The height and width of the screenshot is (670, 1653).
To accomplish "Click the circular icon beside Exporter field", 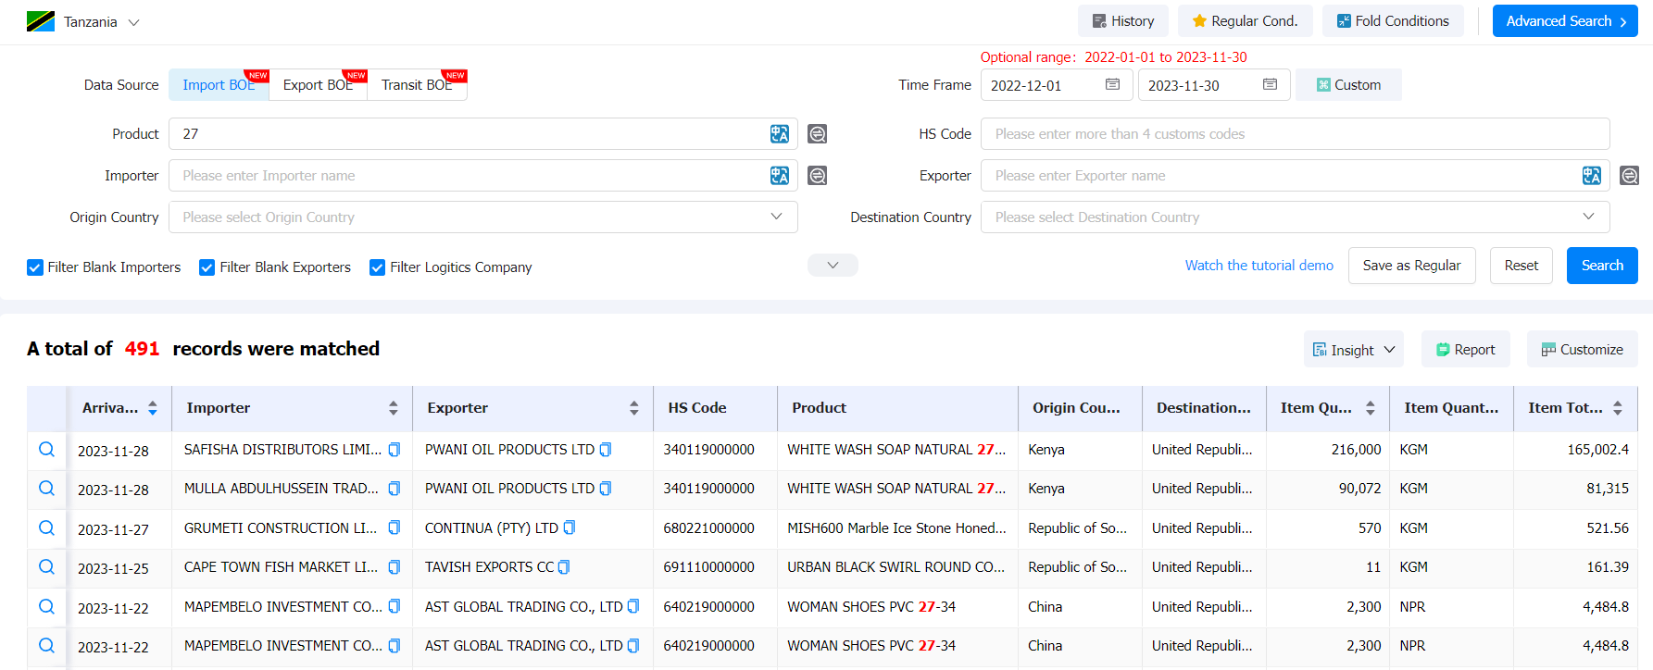I will pos(1629,176).
